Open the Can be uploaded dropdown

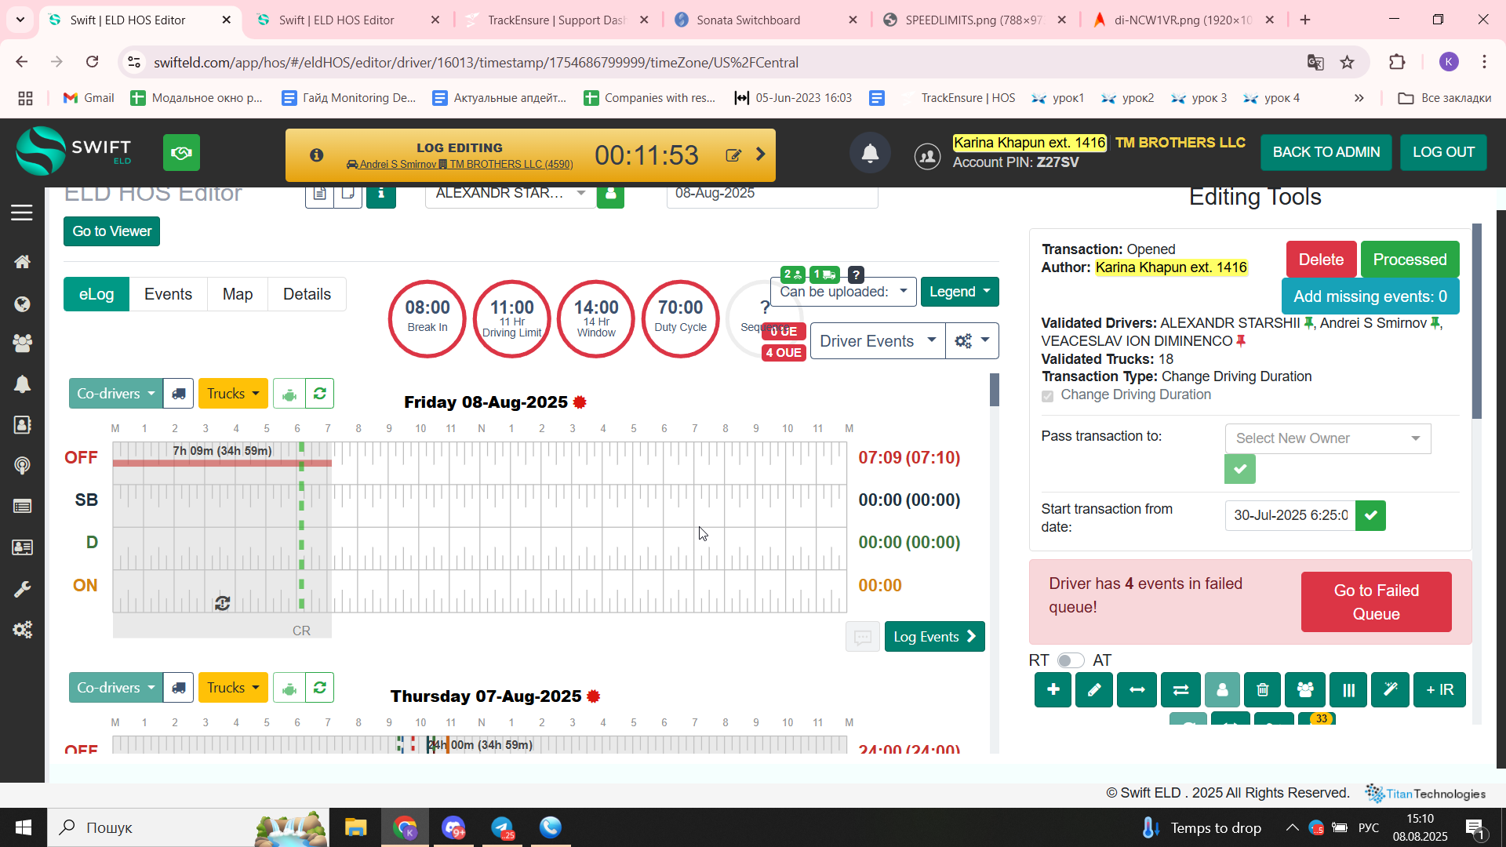843,292
